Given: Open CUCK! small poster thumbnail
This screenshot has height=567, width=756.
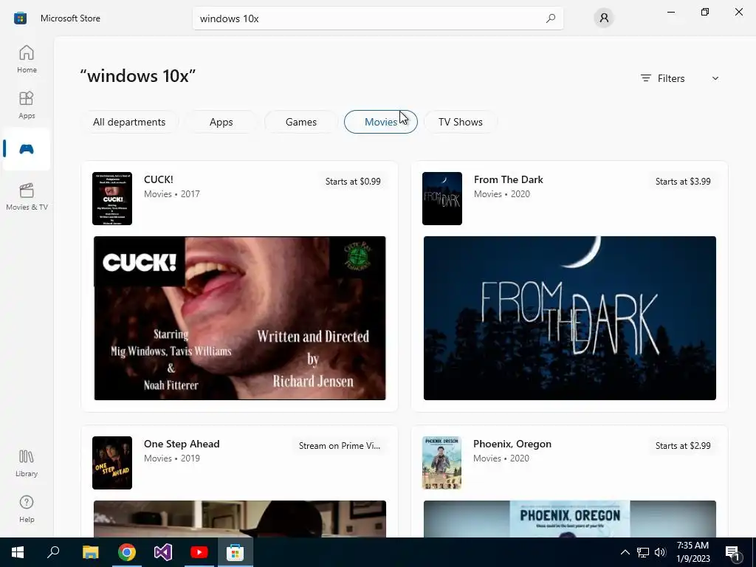Looking at the screenshot, I should tap(112, 199).
